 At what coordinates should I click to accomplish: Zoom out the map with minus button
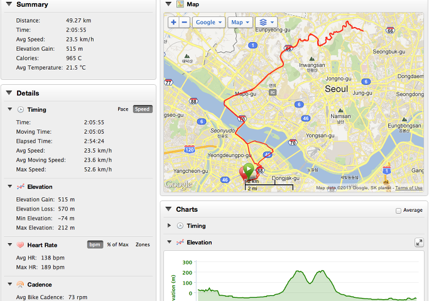point(185,22)
